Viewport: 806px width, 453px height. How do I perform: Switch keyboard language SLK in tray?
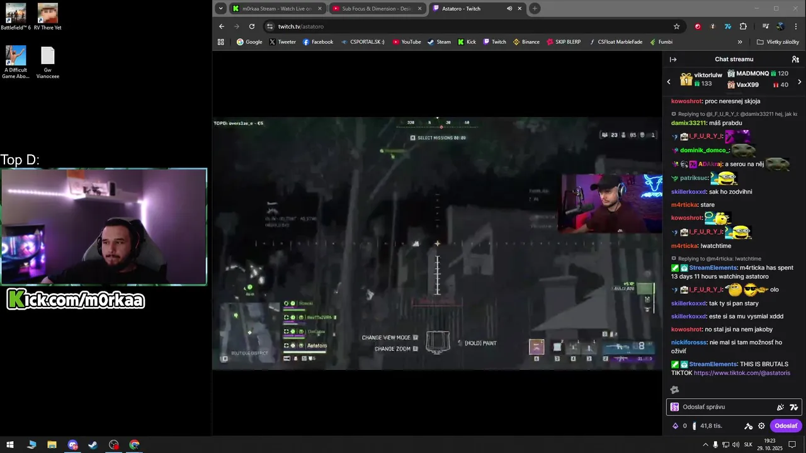click(748, 445)
